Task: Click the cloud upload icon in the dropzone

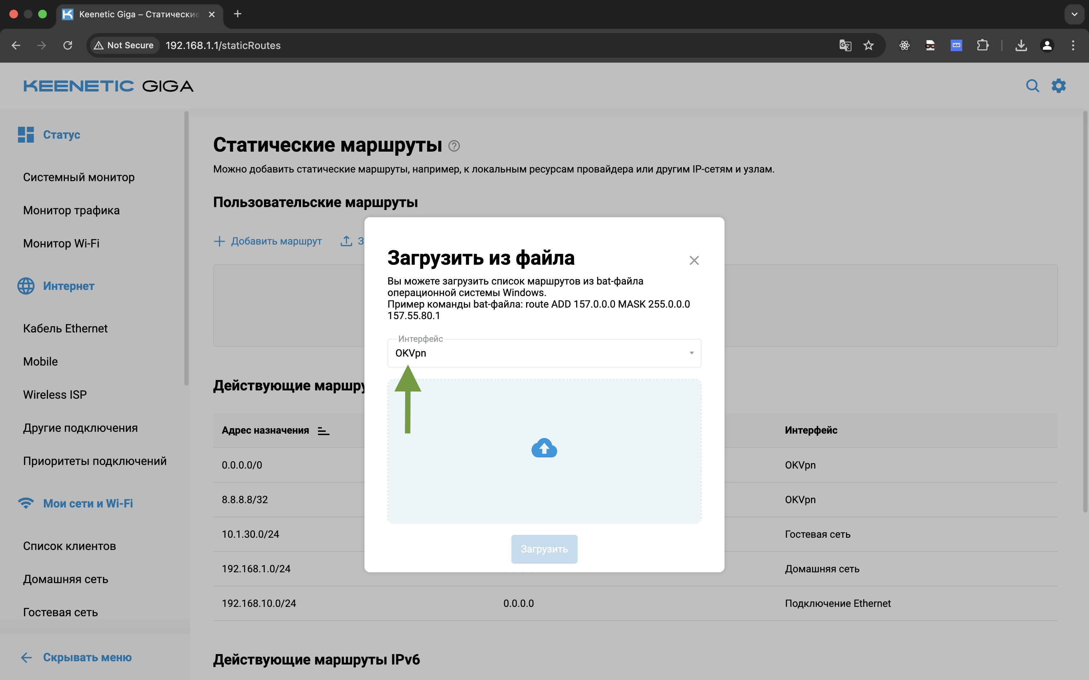Action: (544, 448)
